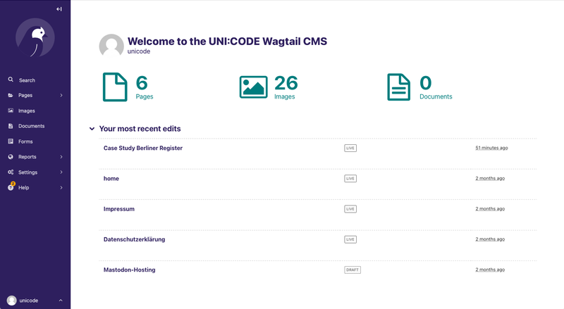Image resolution: width=564 pixels, height=309 pixels.
Task: Click the large Pages summary icon
Action: point(115,87)
